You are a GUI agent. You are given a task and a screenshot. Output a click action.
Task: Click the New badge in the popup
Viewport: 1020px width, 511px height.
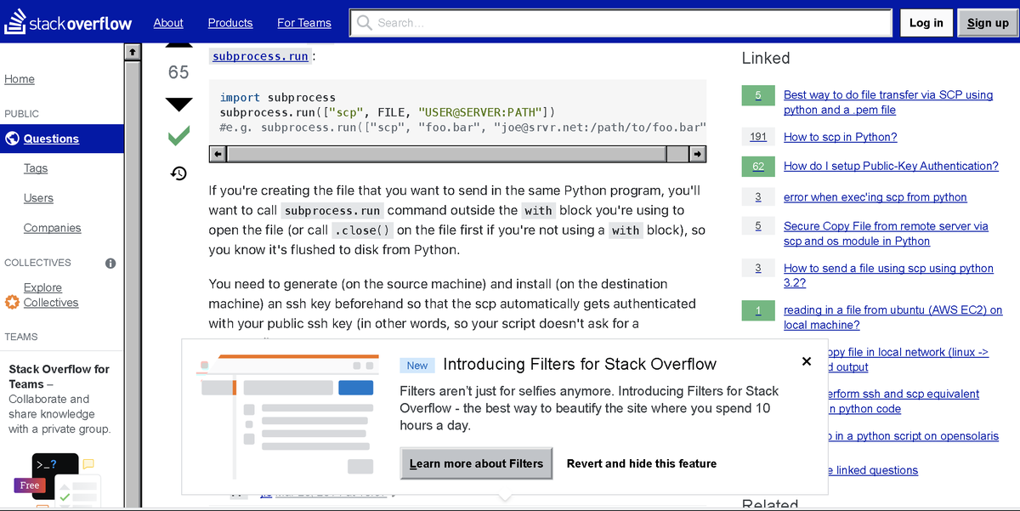pyautogui.click(x=417, y=366)
